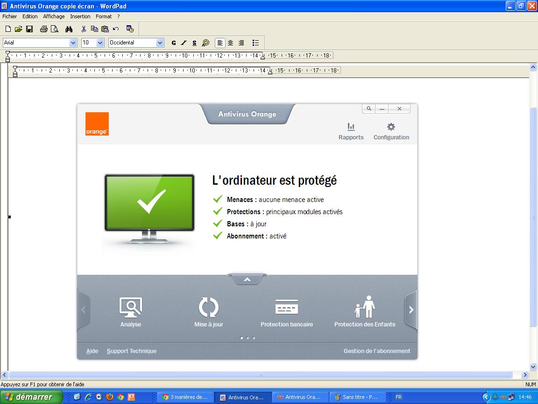Align text right

point(241,43)
